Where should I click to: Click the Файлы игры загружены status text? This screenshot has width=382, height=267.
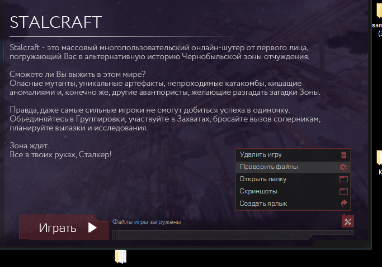click(147, 222)
